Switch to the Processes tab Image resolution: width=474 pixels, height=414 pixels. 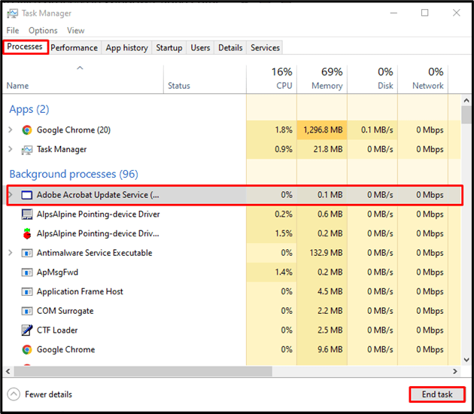tap(25, 47)
